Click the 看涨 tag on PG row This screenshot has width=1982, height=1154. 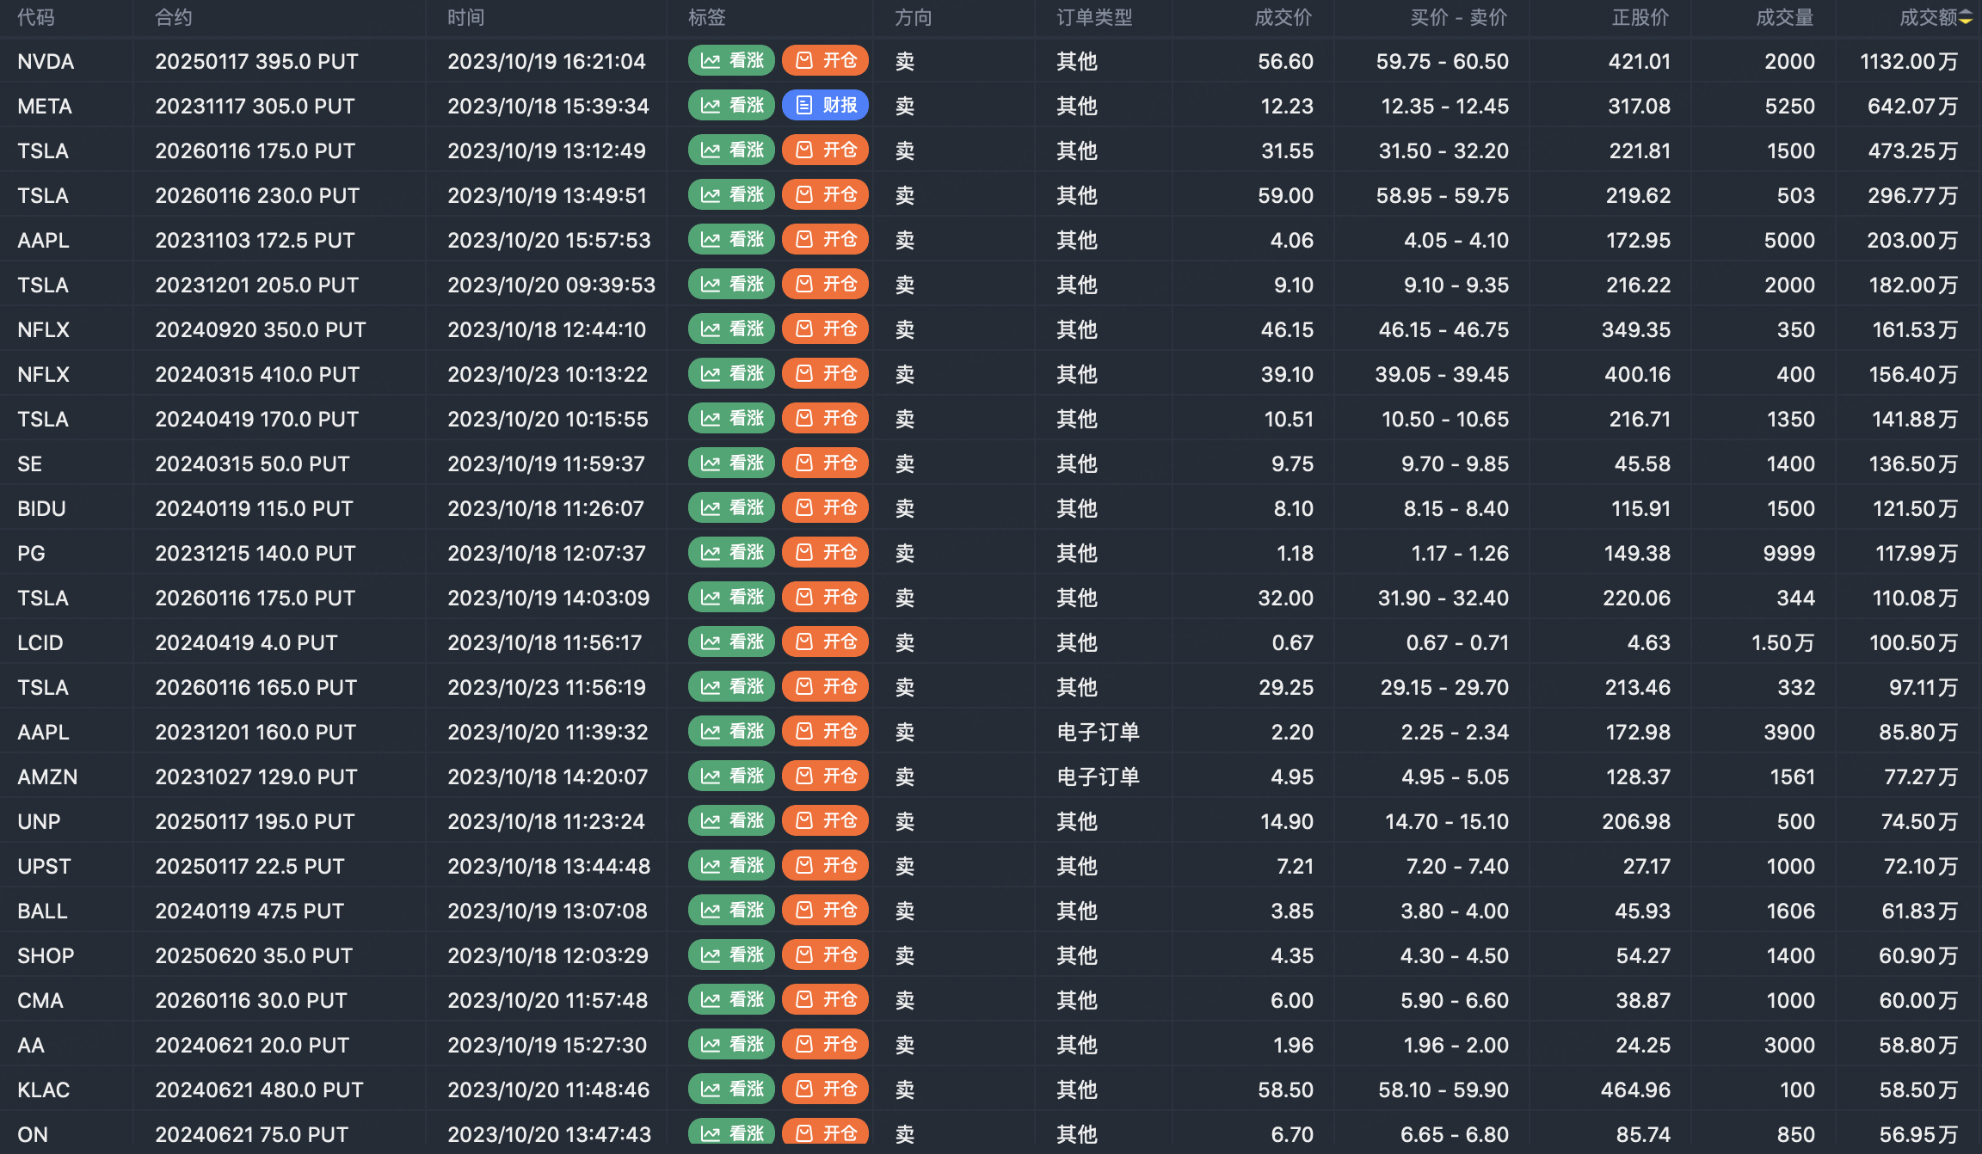(x=731, y=553)
